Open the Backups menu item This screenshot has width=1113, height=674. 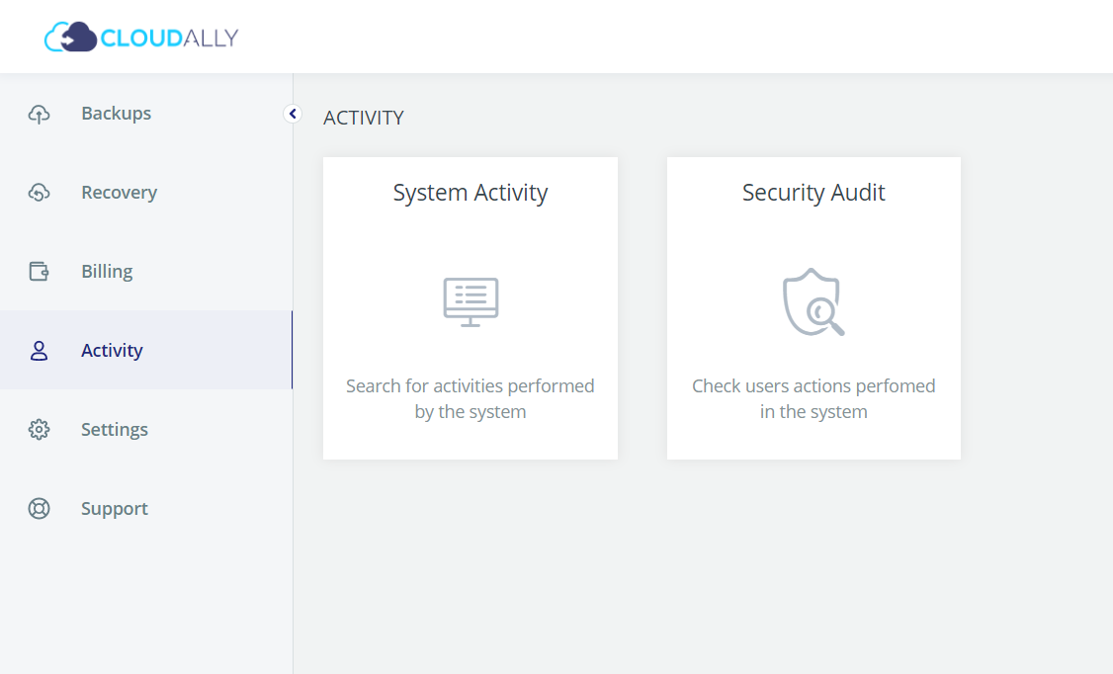[x=146, y=114]
